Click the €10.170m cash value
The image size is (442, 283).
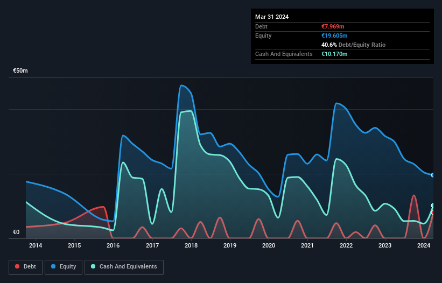pos(334,54)
